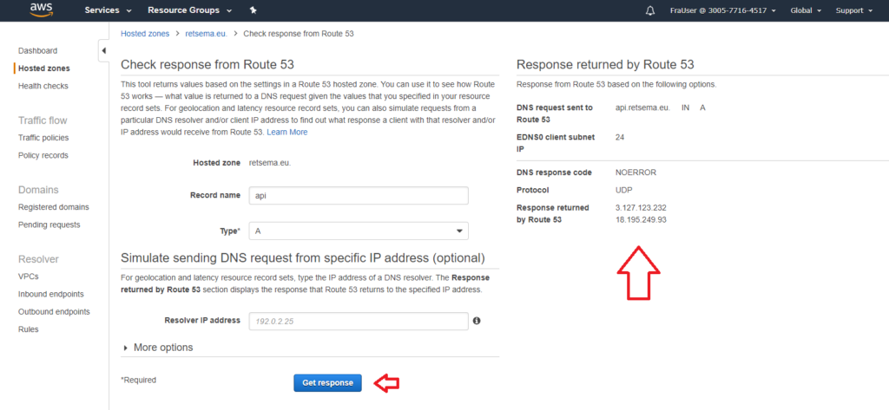Screen dimensions: 889x410
Task: Click the retsema.eu. breadcrumb link
Action: click(x=207, y=34)
